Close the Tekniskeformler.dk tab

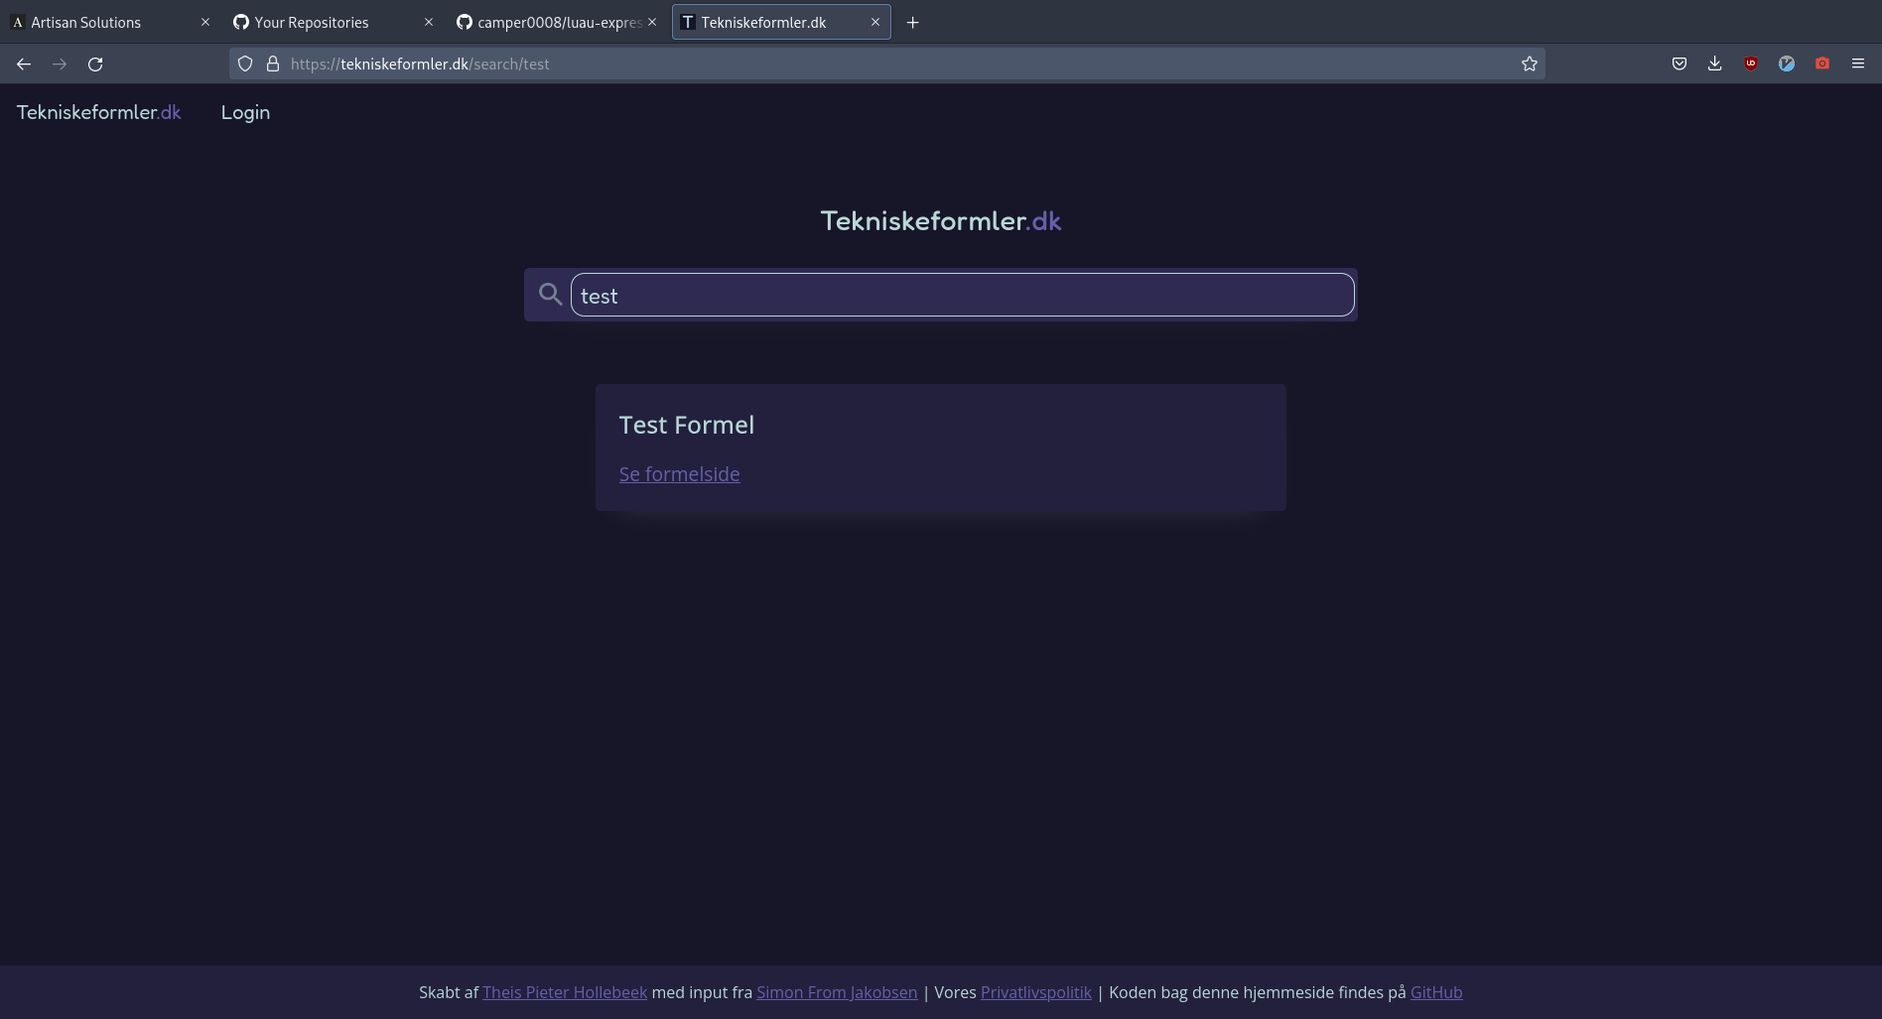874,22
